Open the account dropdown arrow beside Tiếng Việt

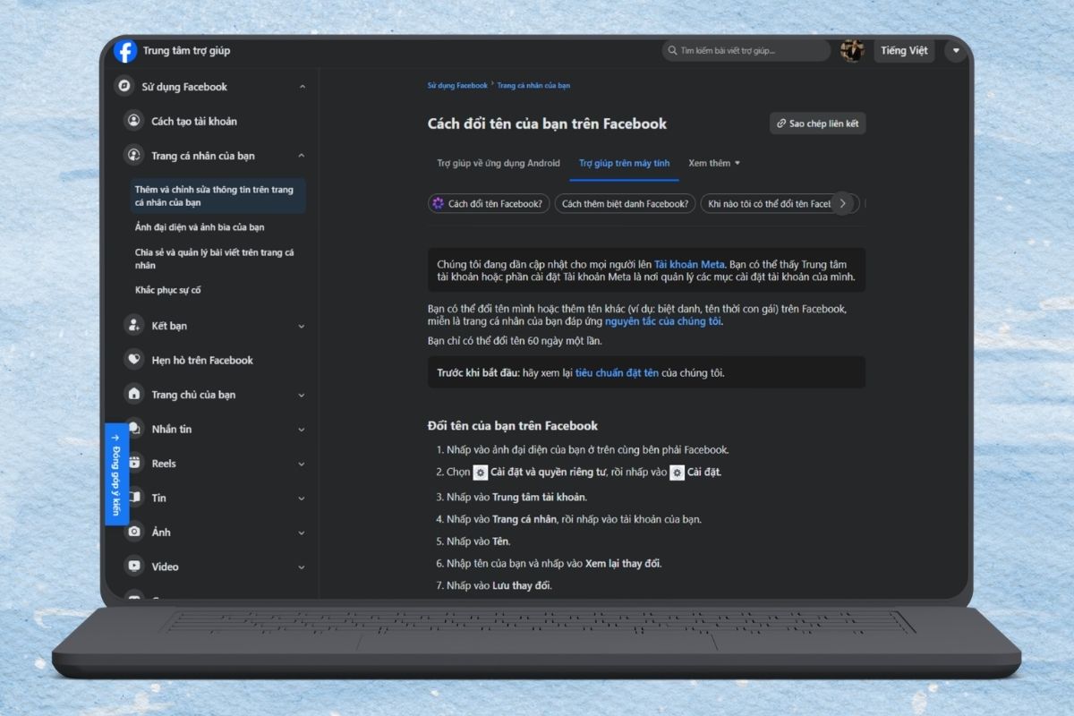point(956,51)
